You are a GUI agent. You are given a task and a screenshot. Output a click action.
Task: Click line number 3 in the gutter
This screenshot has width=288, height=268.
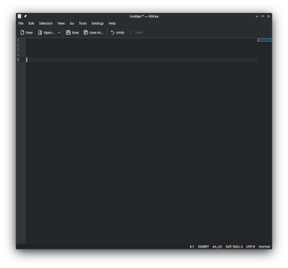tap(18, 50)
